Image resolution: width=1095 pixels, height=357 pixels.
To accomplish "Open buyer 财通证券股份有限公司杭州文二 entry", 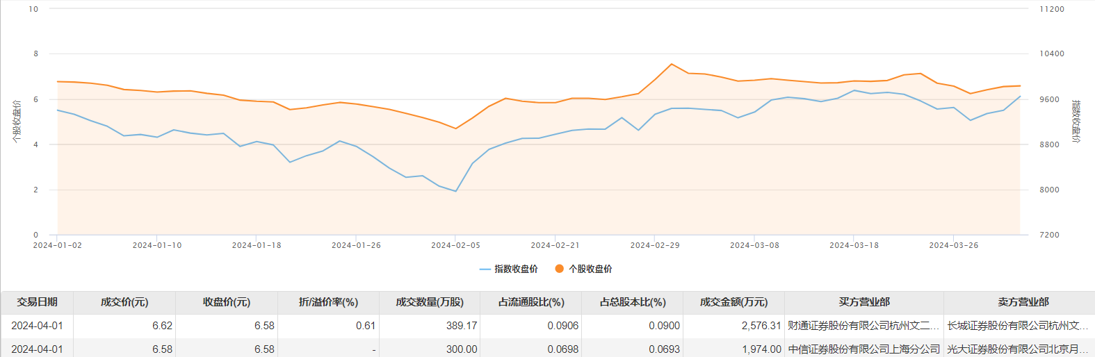I will tap(863, 326).
